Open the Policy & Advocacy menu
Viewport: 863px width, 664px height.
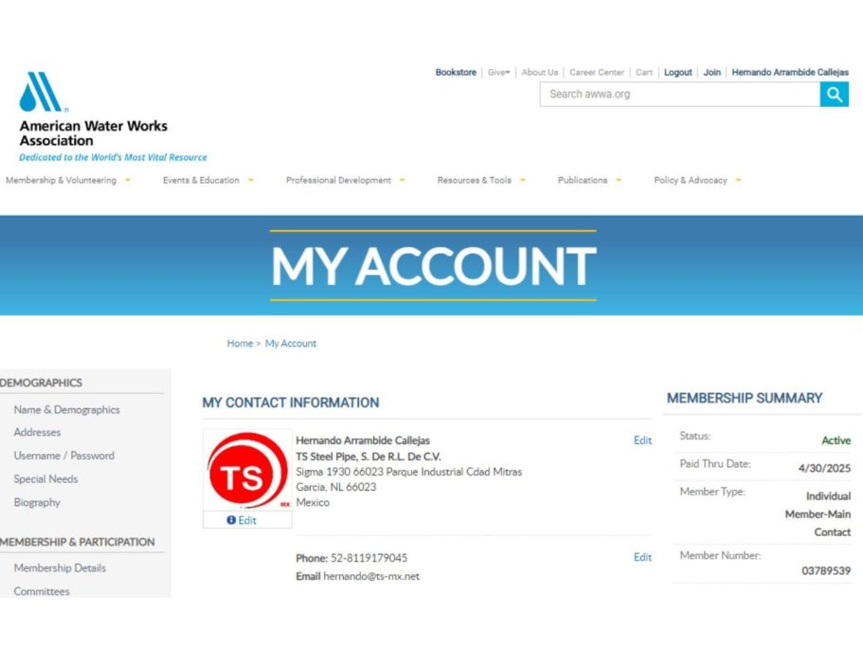(691, 180)
